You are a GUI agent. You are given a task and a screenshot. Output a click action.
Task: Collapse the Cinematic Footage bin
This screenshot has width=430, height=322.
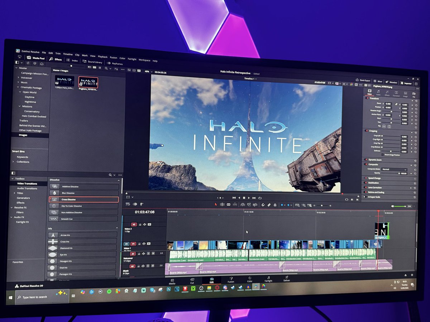click(x=18, y=87)
